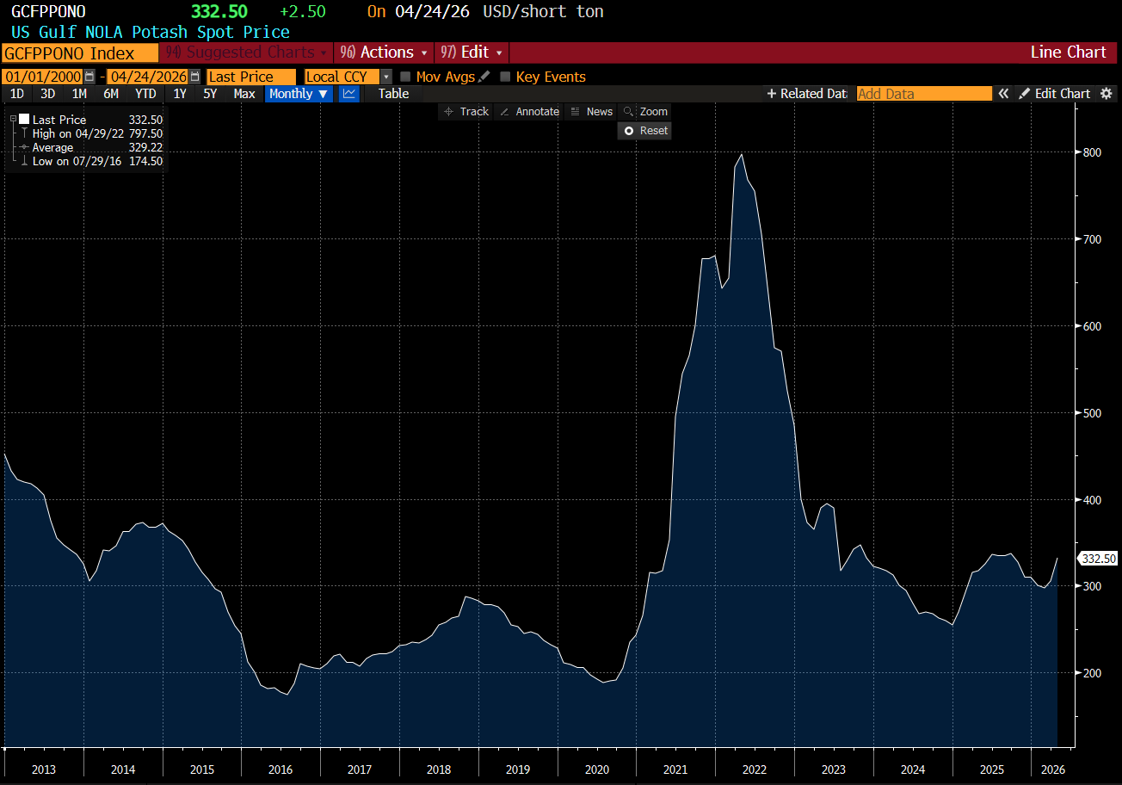Collapse the Last Price legend tree
Screen dimensions: 1122x785
tap(14, 120)
